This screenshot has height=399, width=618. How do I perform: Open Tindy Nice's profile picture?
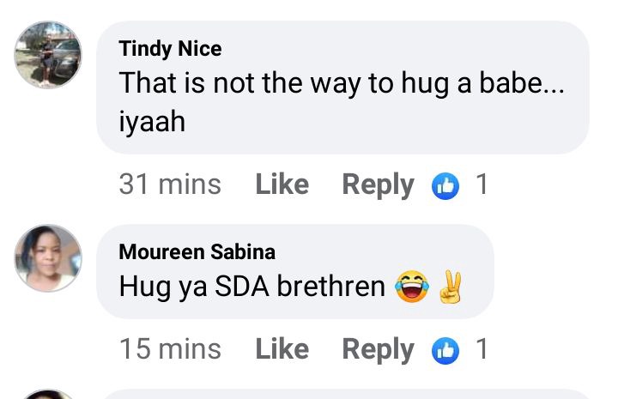point(48,55)
